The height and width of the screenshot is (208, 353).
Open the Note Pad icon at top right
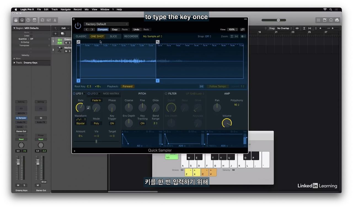tap(325, 20)
